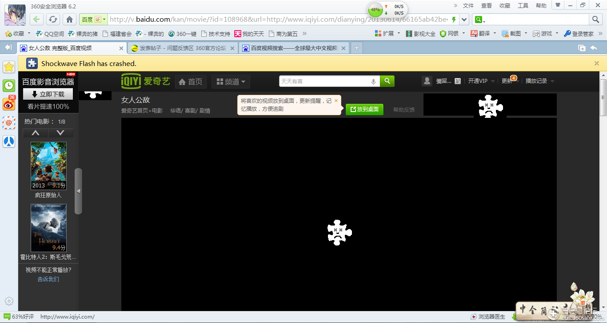
Task: Open the Weibo icon in the sidebar
Action: click(x=9, y=104)
